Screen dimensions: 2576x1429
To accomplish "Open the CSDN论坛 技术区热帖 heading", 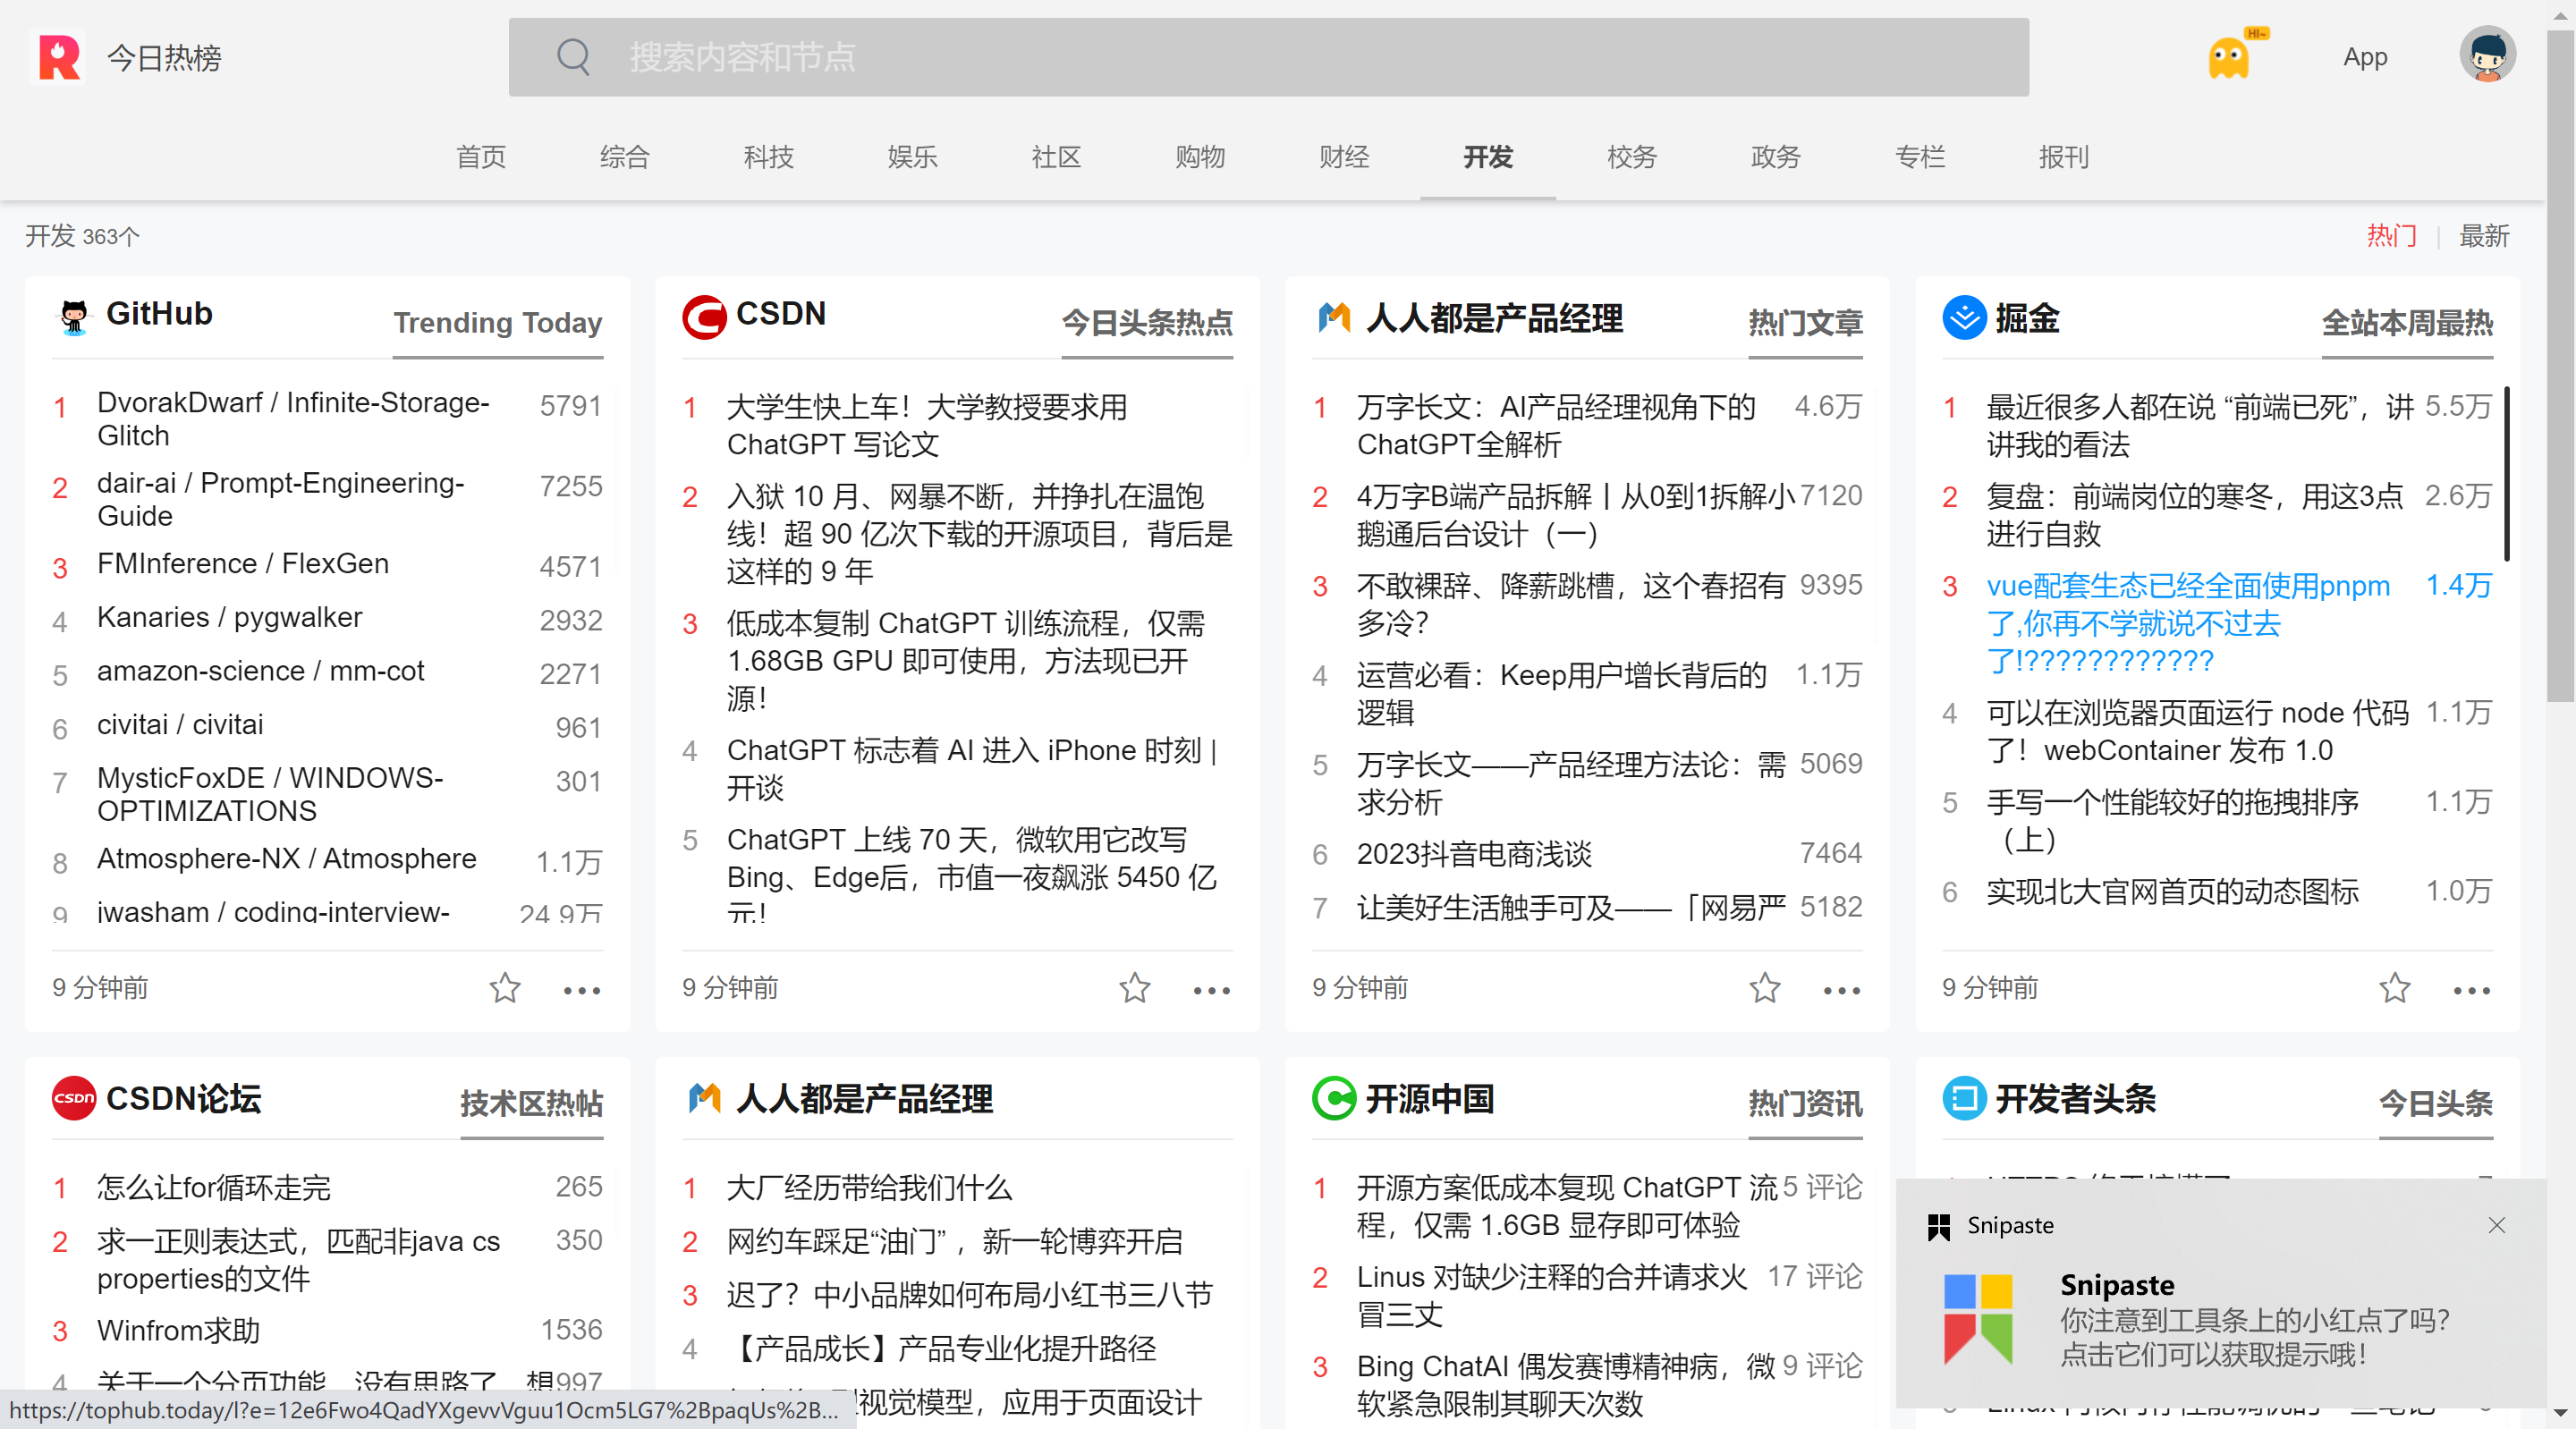I will [531, 1103].
